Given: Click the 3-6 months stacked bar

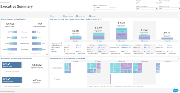Looking at the screenshot, I should 144,37.
